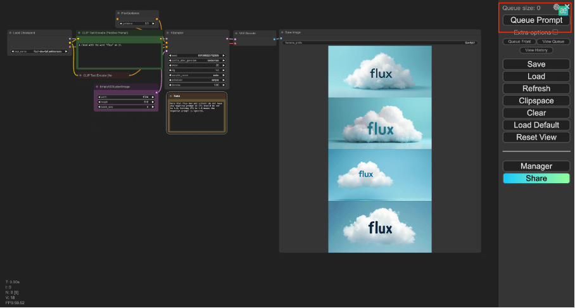The image size is (575, 308).
Task: Load a workflow with Load button
Action: [536, 76]
